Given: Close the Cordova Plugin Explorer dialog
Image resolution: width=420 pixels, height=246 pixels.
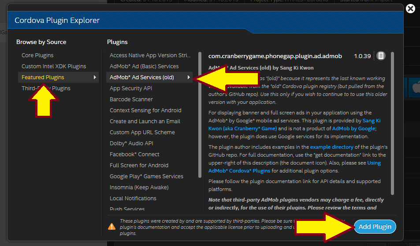Looking at the screenshot, I should click(410, 9).
